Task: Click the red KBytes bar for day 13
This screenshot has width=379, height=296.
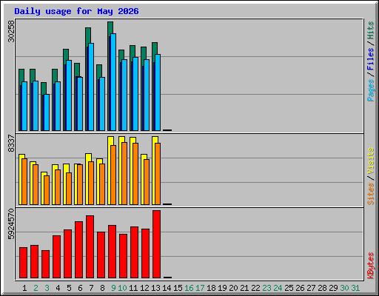Action: tap(156, 244)
